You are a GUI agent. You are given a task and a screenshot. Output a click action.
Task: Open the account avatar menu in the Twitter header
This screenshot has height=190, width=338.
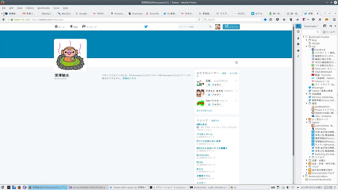pyautogui.click(x=218, y=27)
